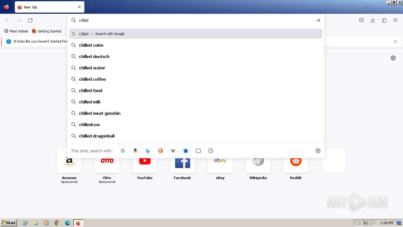
Task: Open network status tray icon
Action: point(366,223)
